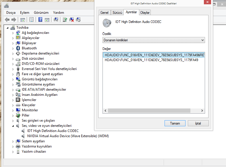Viewport: 226px width, 167px height.
Task: Expand Görüntü bağdaştırıcıları category
Action: (13, 79)
